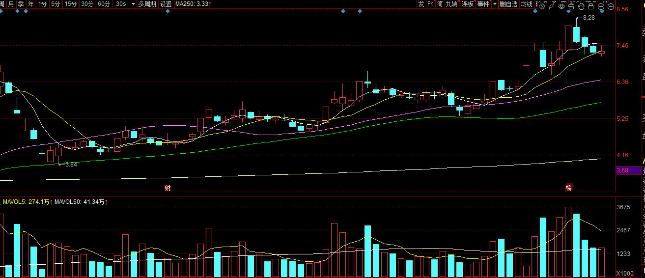Expand the 30s period dropdown arrow

pyautogui.click(x=133, y=4)
